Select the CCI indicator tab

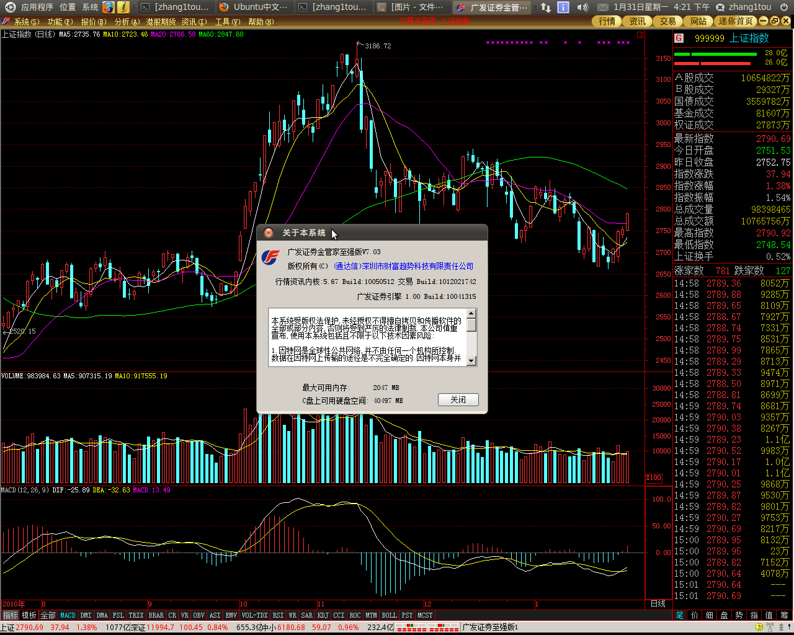pyautogui.click(x=339, y=615)
